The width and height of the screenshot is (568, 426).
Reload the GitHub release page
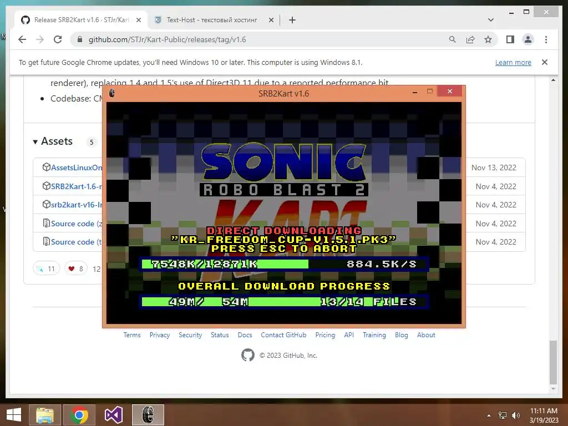pyautogui.click(x=58, y=39)
